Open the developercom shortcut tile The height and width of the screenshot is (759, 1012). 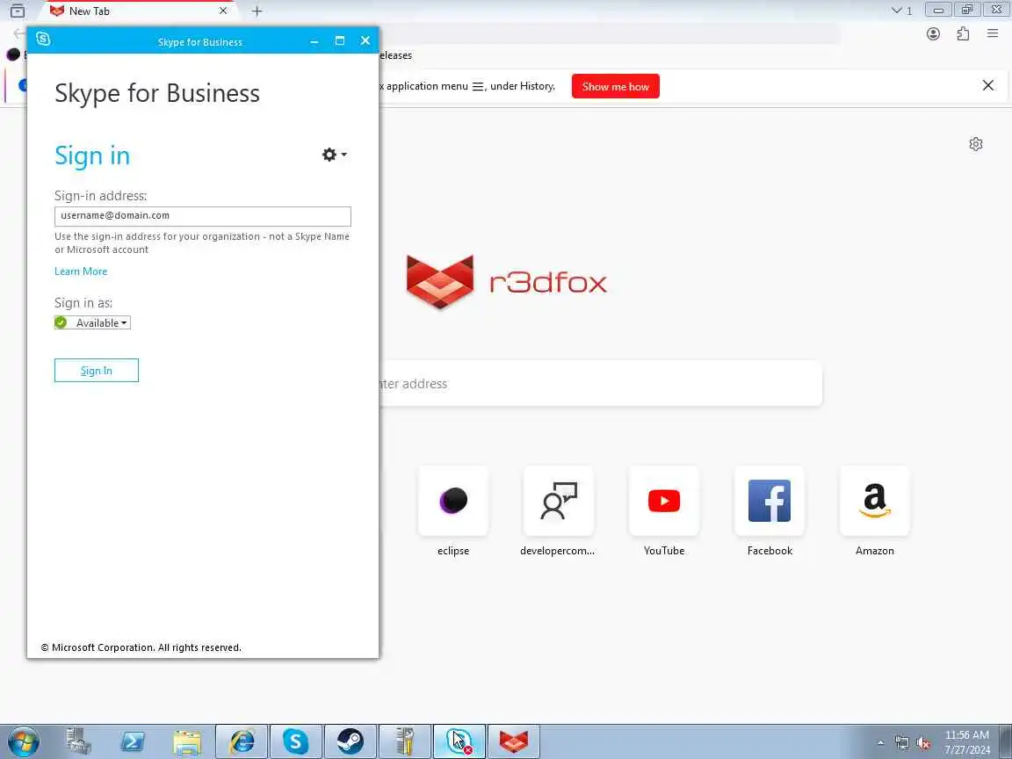click(x=559, y=501)
